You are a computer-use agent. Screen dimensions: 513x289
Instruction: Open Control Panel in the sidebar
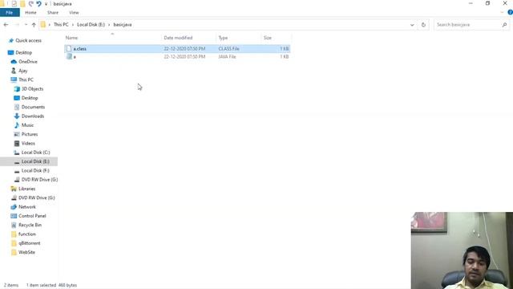point(32,216)
